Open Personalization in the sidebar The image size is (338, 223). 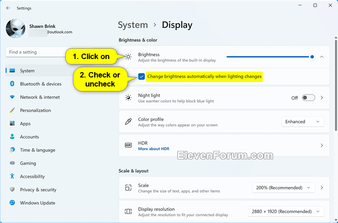pyautogui.click(x=35, y=110)
